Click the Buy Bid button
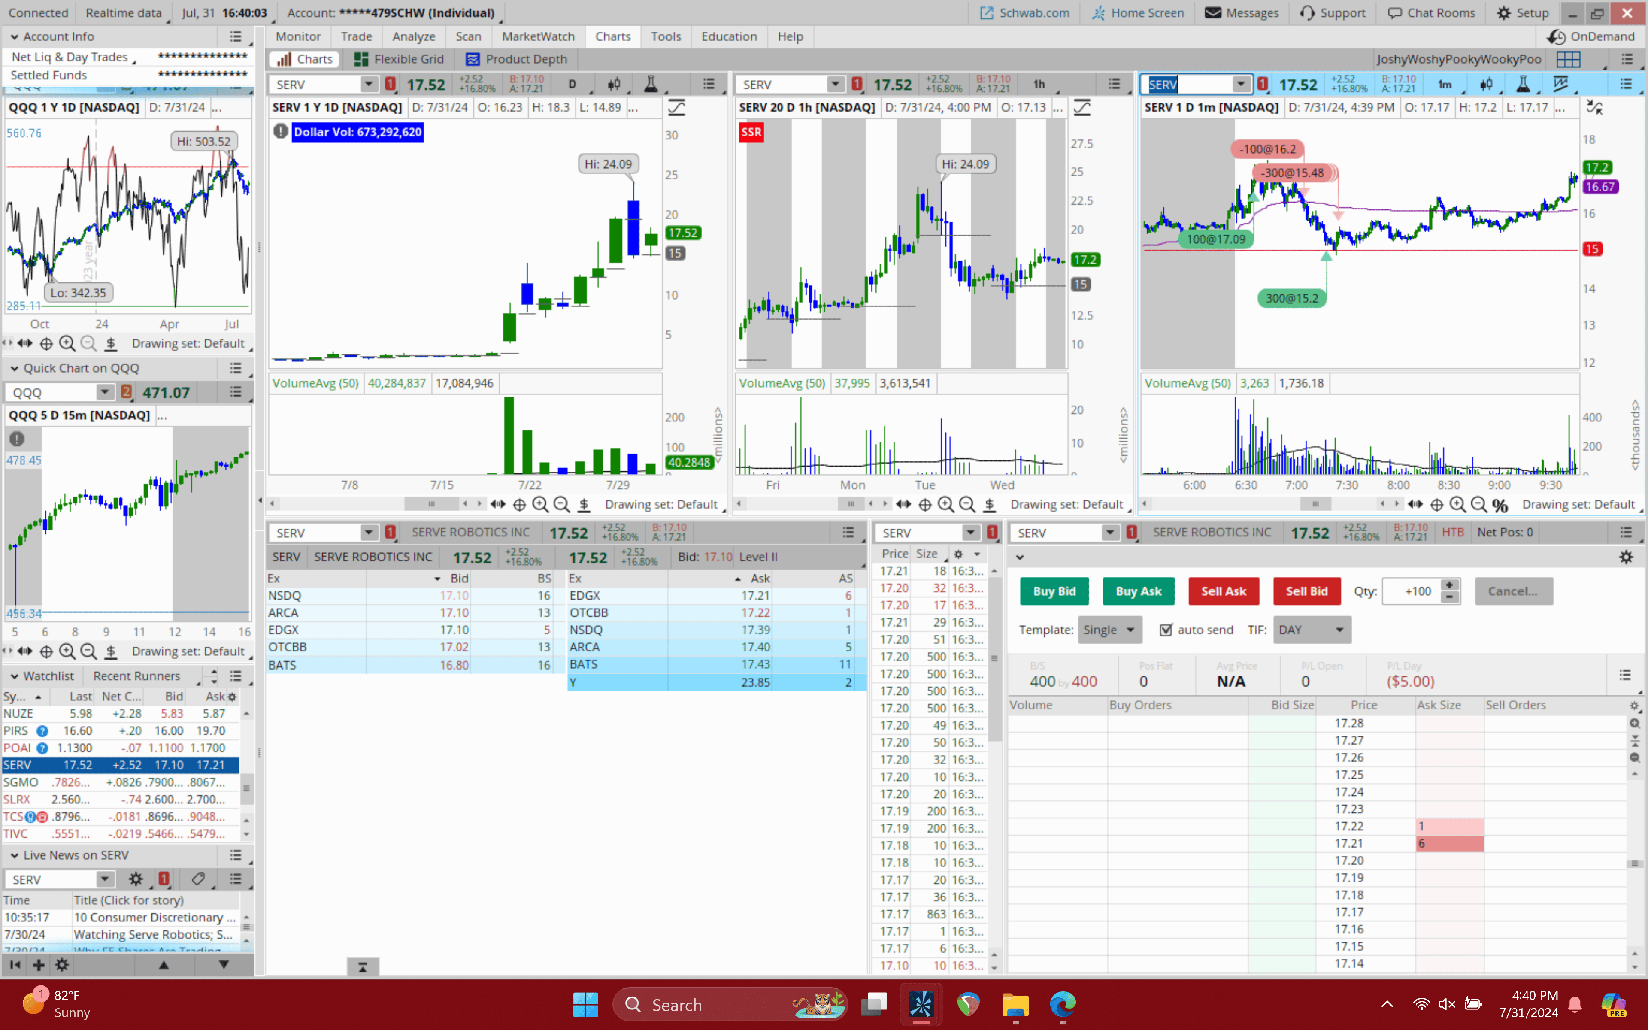This screenshot has height=1030, width=1648. click(1054, 591)
